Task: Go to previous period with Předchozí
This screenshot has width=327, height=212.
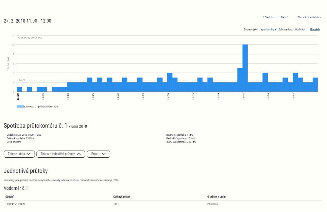Action: 269,17
